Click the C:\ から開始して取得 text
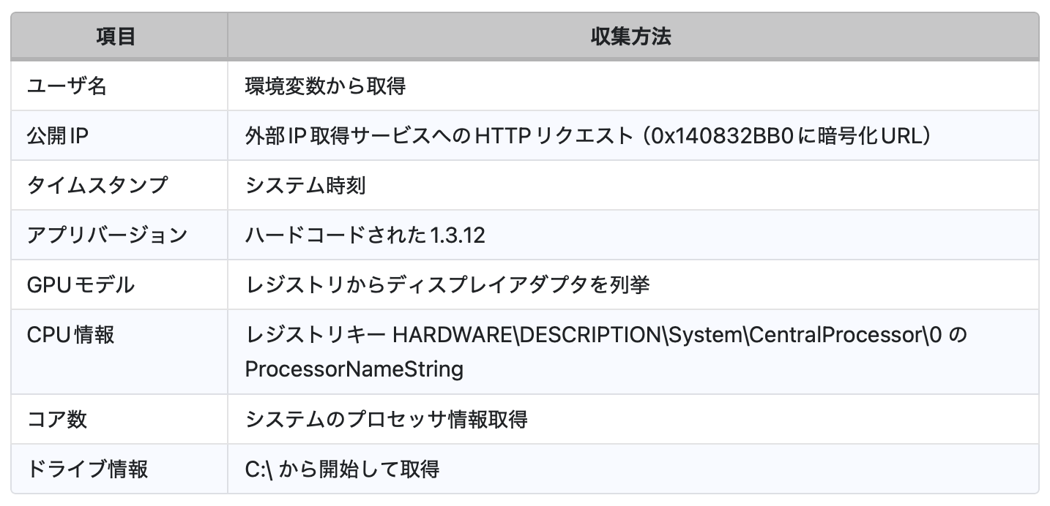Image resolution: width=1050 pixels, height=506 pixels. click(343, 469)
